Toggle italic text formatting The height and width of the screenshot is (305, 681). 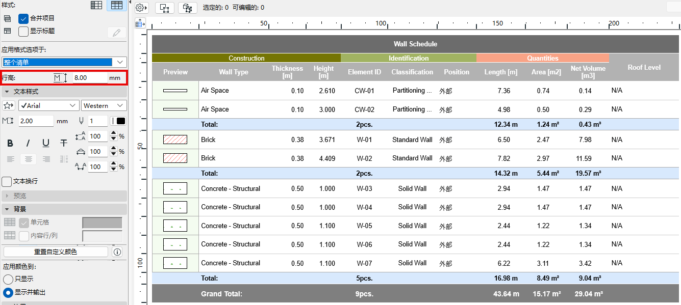(28, 143)
